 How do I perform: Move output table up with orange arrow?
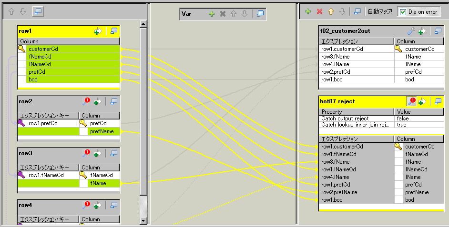click(x=331, y=11)
